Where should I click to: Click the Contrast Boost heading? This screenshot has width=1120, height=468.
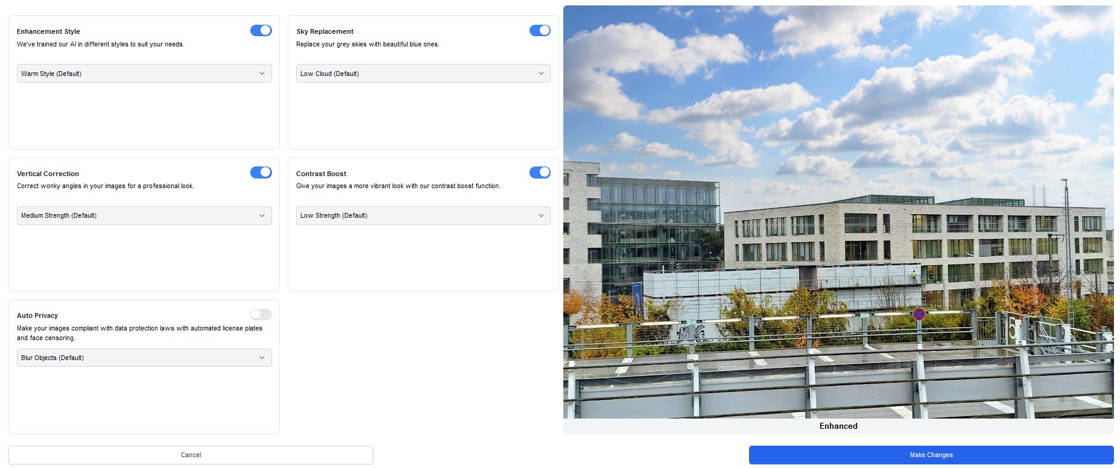point(321,174)
